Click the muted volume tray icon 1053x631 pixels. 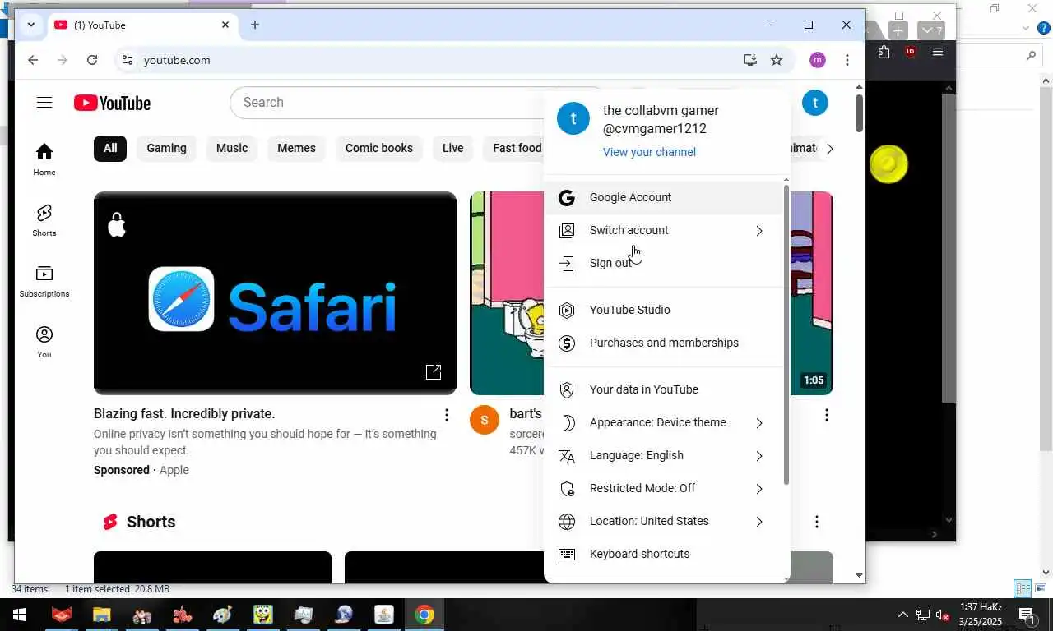tap(943, 615)
